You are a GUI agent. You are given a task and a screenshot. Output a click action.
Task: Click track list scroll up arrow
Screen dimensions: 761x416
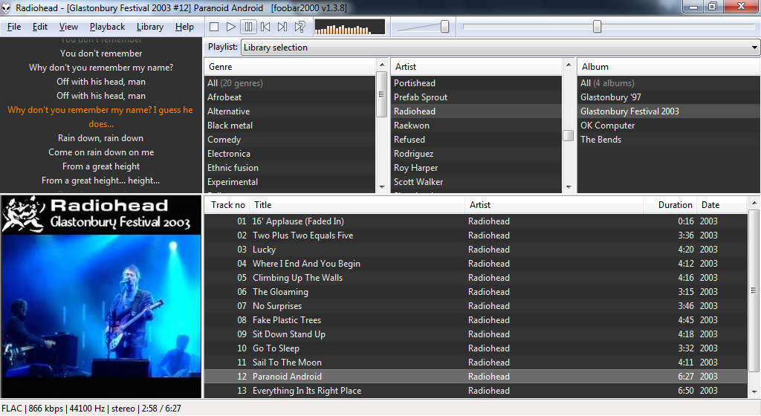pos(754,203)
